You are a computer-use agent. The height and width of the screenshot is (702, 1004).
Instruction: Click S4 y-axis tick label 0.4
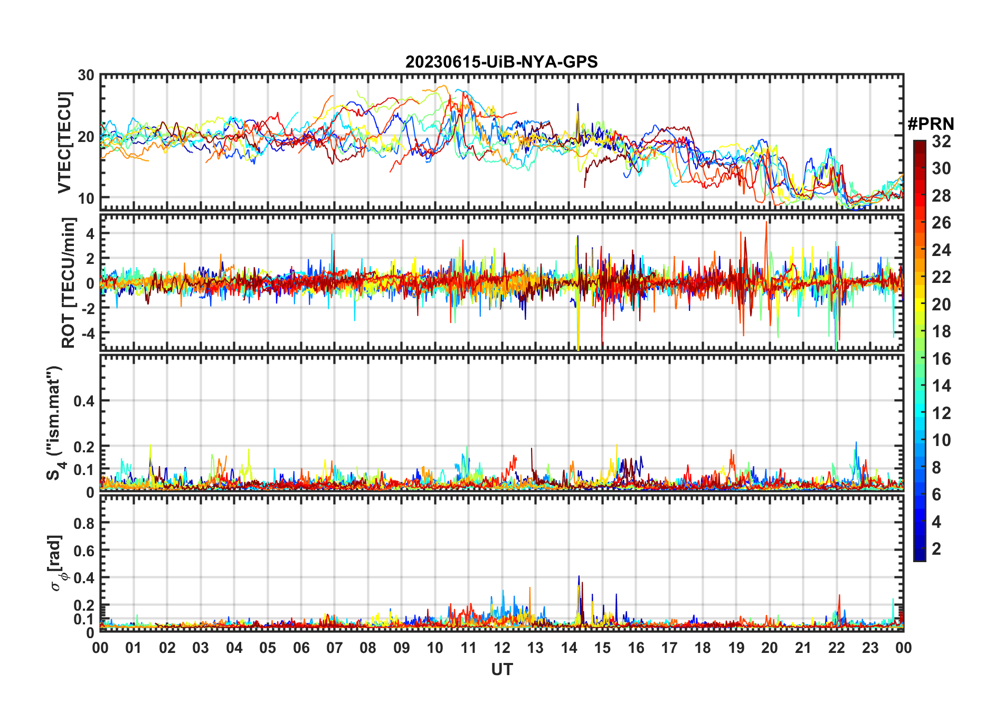click(84, 401)
